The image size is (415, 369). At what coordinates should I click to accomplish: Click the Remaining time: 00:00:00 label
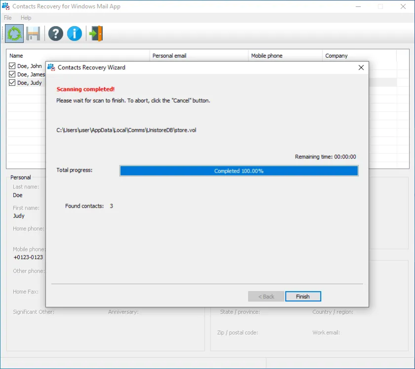(325, 157)
